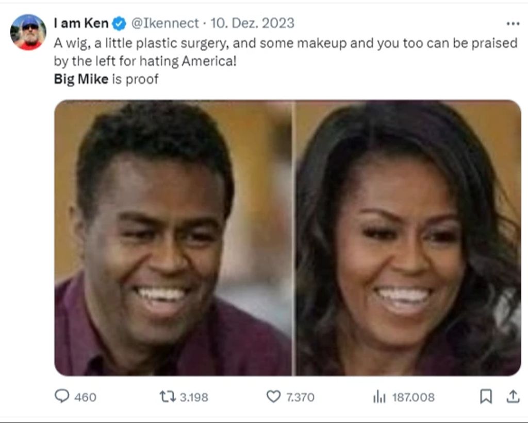Viewport: 528px width, 423px height.
Task: Click the blue verified checkmark badge
Action: click(x=120, y=24)
